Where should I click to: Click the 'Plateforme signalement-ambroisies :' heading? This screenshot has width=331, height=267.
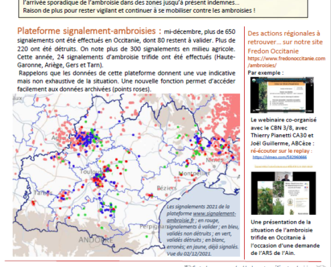point(89,31)
